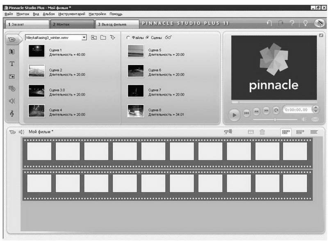328x241 pixels.
Task: Click the Мой фильм project title
Action: click(x=41, y=132)
